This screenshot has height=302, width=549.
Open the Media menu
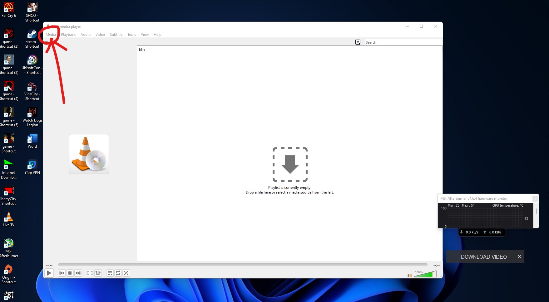pyautogui.click(x=51, y=35)
